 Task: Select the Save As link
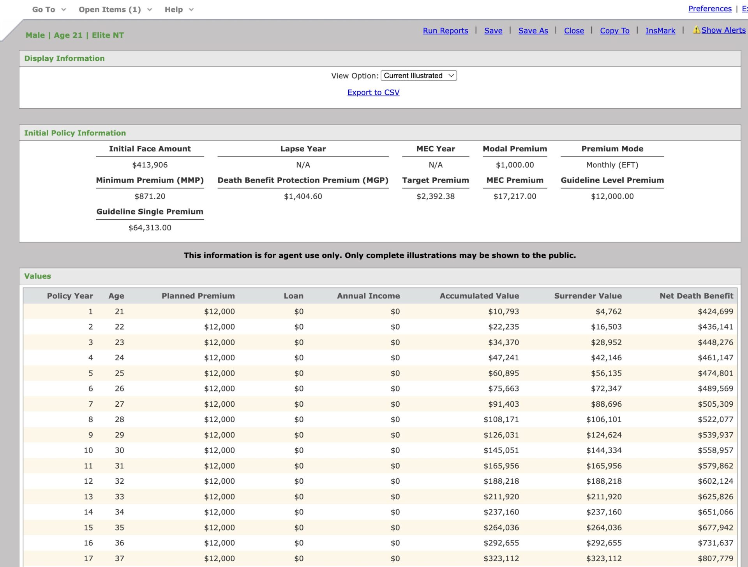[x=533, y=30]
